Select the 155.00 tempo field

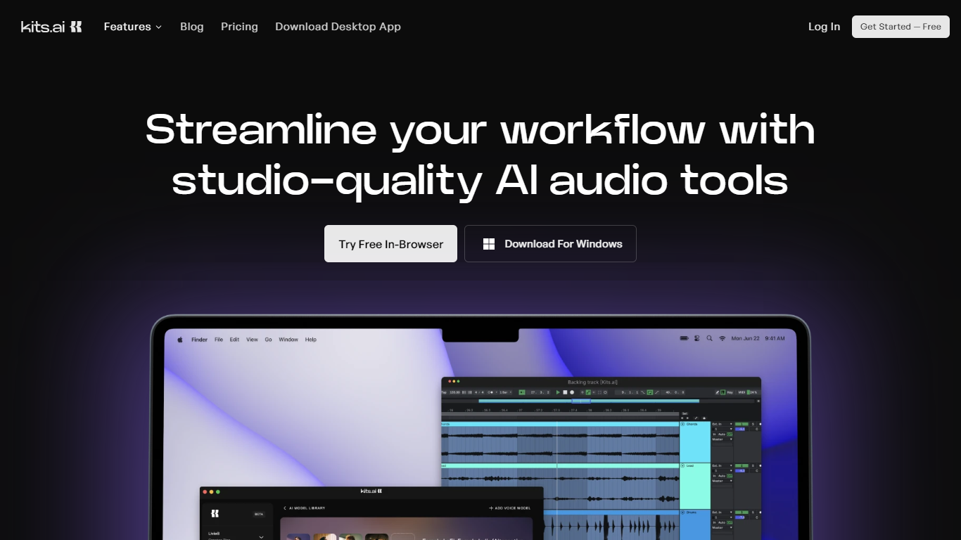tap(454, 392)
